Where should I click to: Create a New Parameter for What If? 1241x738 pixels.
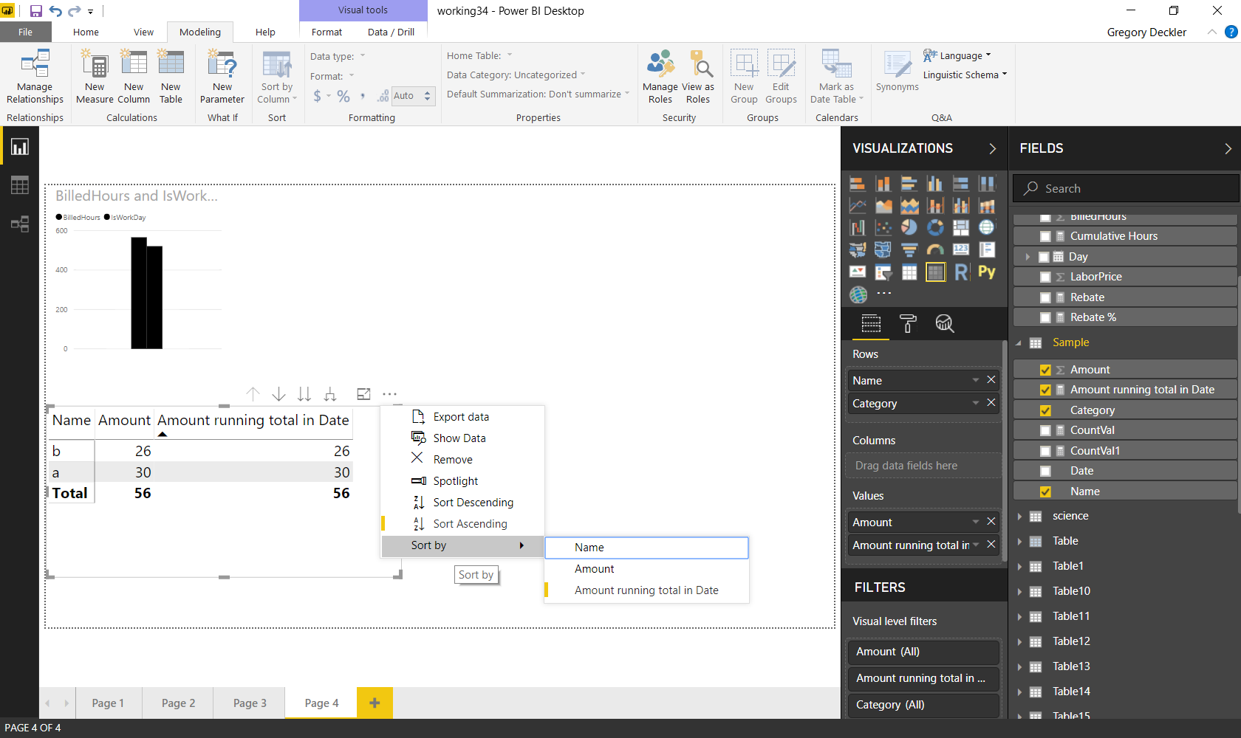pyautogui.click(x=222, y=77)
